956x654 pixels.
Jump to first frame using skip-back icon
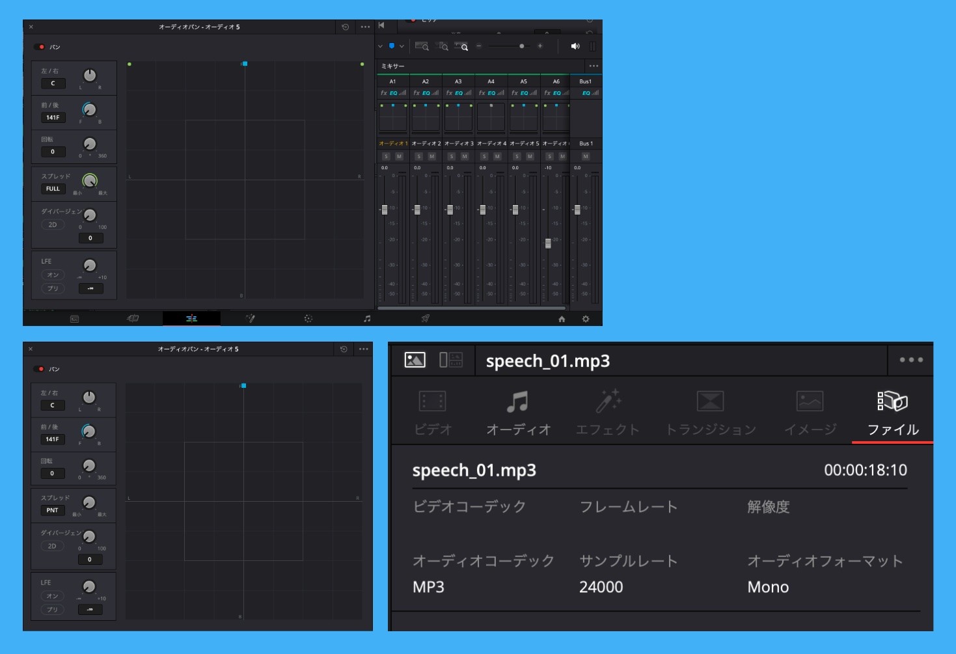click(x=382, y=25)
